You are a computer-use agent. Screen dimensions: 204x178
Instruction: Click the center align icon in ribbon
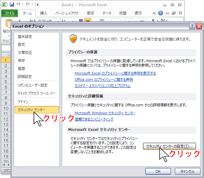click(x=88, y=20)
